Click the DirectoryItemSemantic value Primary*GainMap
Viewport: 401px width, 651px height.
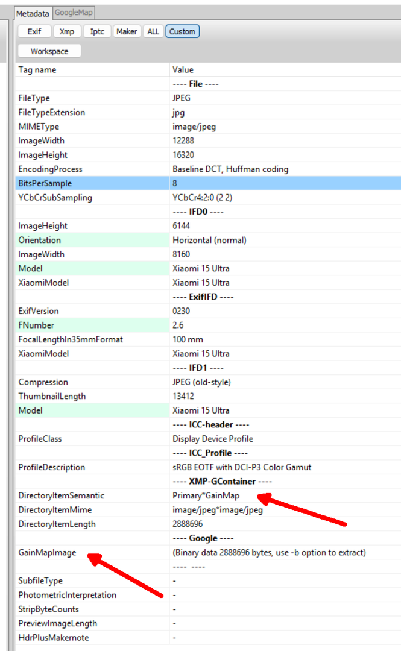point(206,495)
